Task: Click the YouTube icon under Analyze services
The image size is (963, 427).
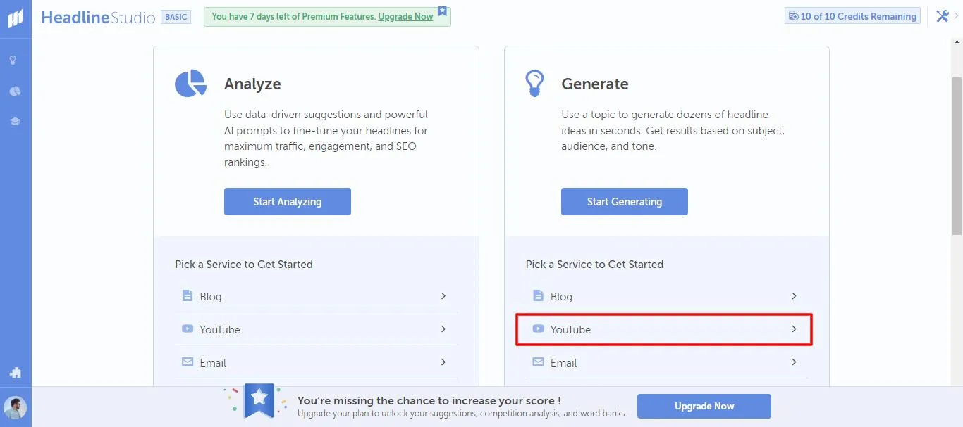Action: coord(187,329)
